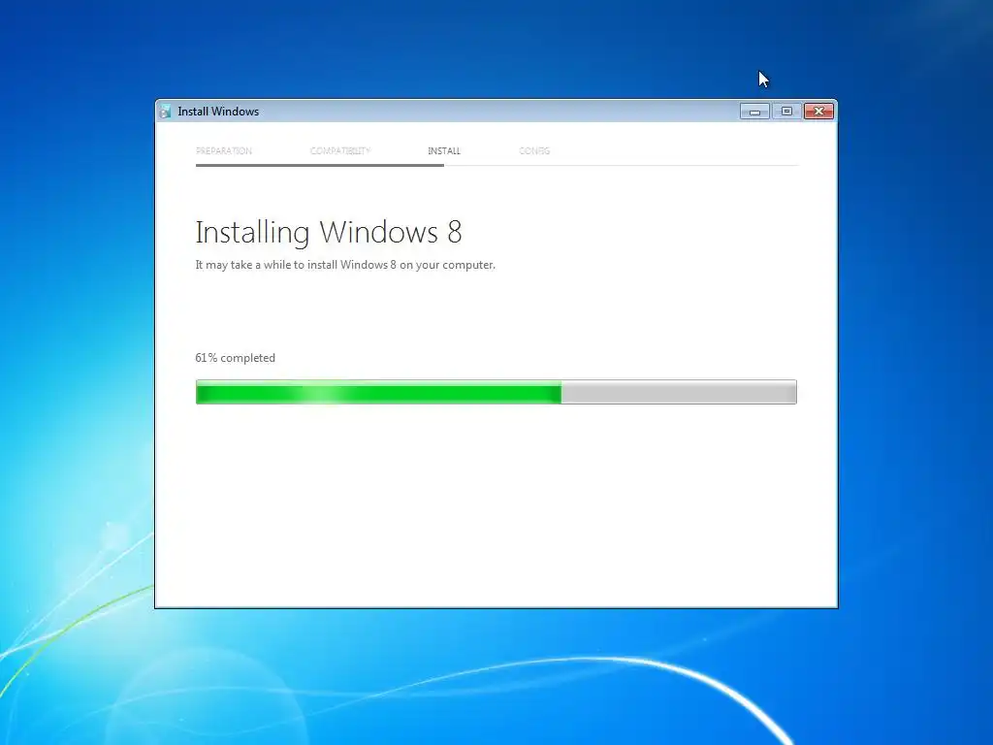Click the Install Windows title bar icon
This screenshot has height=745, width=993.
(x=165, y=112)
